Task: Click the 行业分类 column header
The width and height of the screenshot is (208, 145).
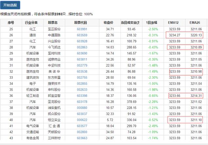Action: (31, 23)
